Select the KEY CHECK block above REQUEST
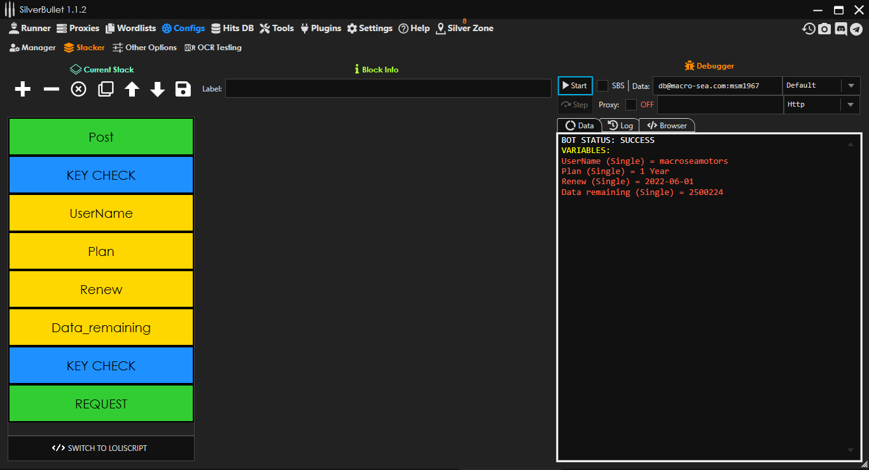 [x=101, y=366]
